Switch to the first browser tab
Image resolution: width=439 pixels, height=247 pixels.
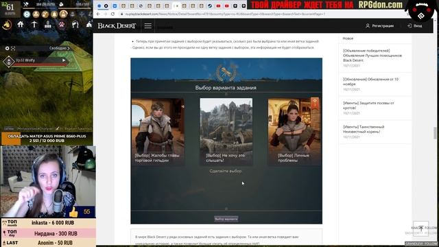click(x=99, y=6)
